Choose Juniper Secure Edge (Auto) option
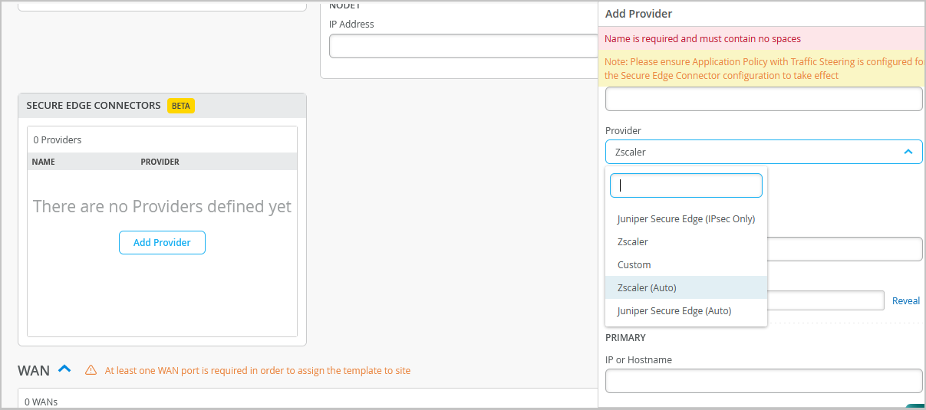 tap(674, 311)
